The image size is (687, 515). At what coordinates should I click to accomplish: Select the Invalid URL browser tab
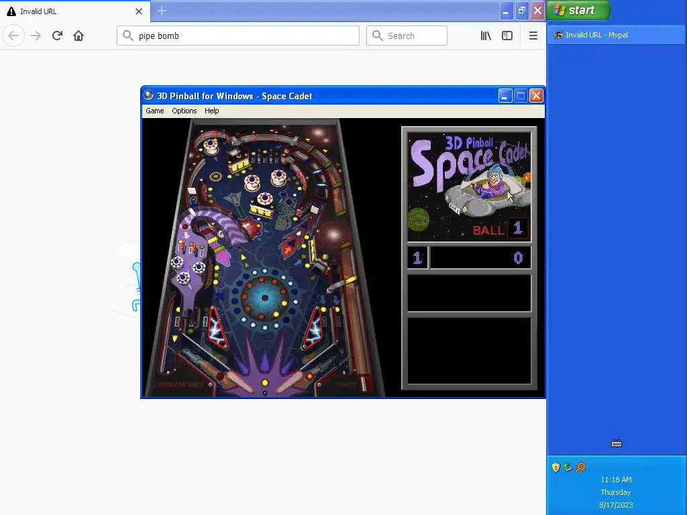(x=75, y=11)
